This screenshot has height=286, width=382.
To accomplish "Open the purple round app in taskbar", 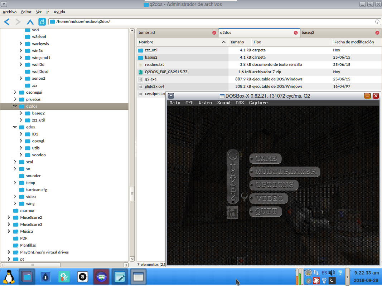I will [x=101, y=277].
